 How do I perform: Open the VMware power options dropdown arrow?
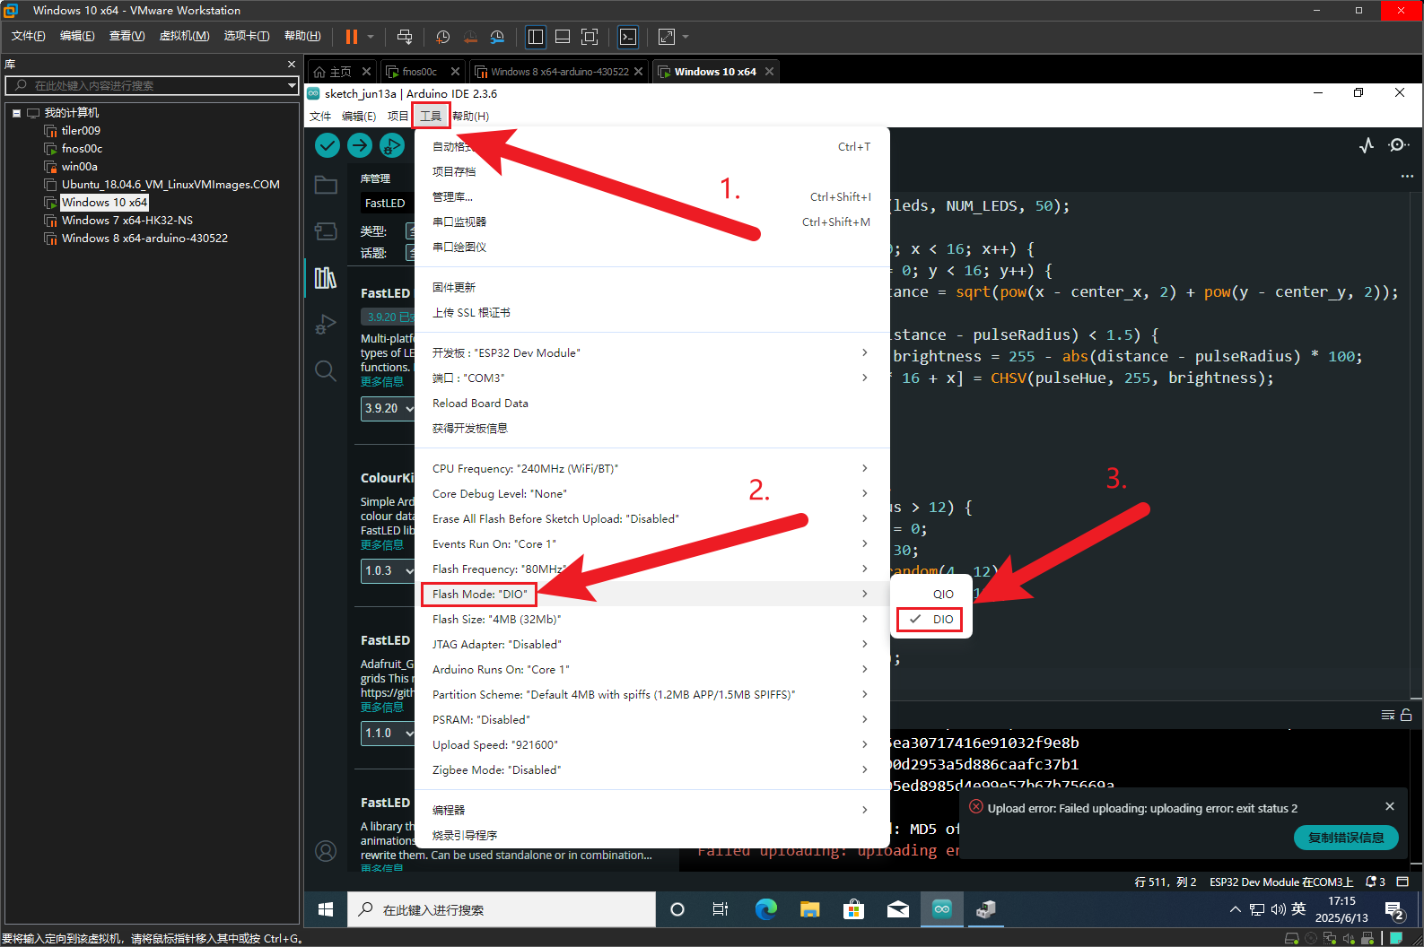pos(371,37)
